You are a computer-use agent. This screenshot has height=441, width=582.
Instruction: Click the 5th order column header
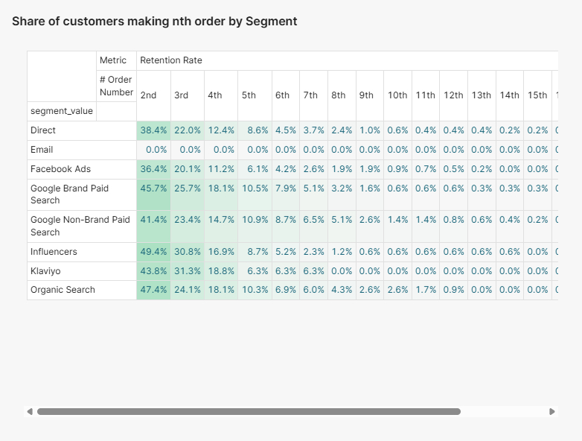click(249, 95)
